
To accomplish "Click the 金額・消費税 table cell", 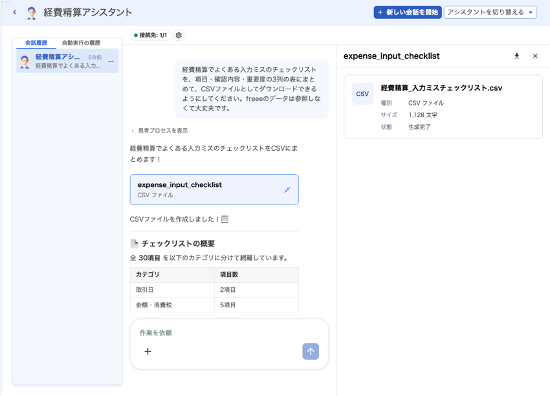I will pos(172,305).
